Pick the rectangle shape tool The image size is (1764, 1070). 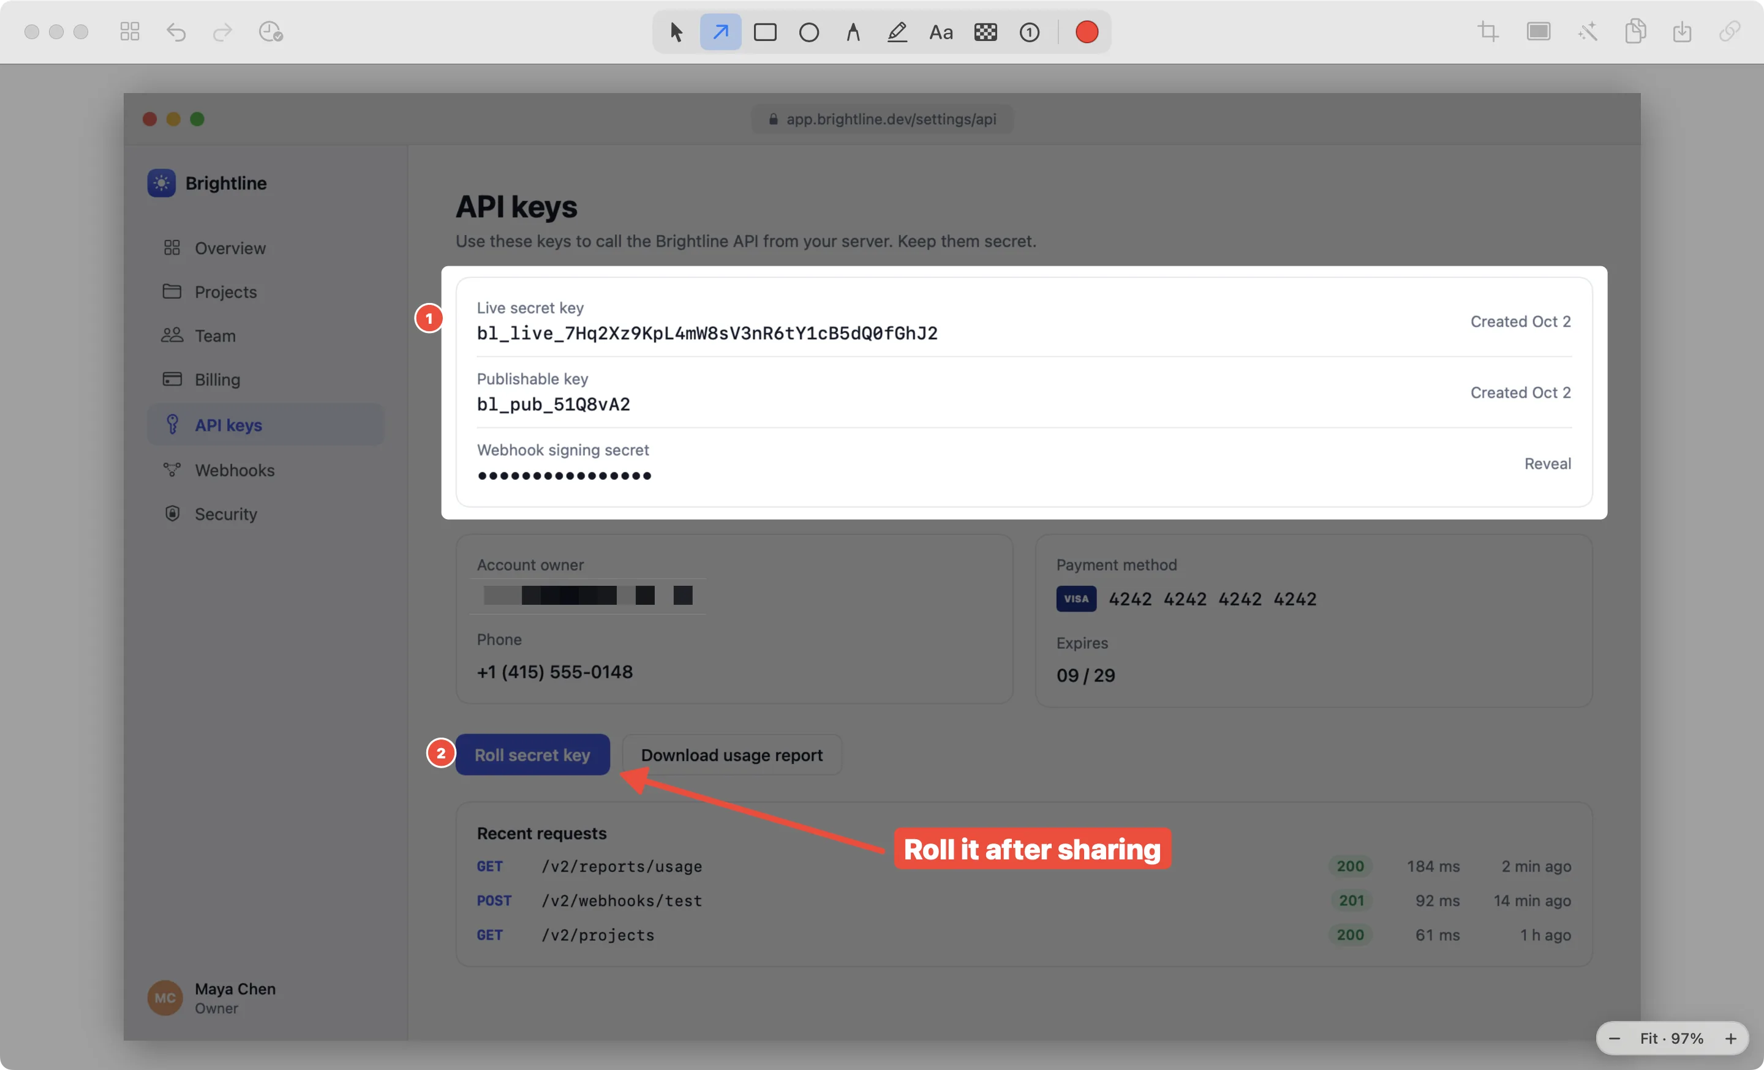pos(764,32)
